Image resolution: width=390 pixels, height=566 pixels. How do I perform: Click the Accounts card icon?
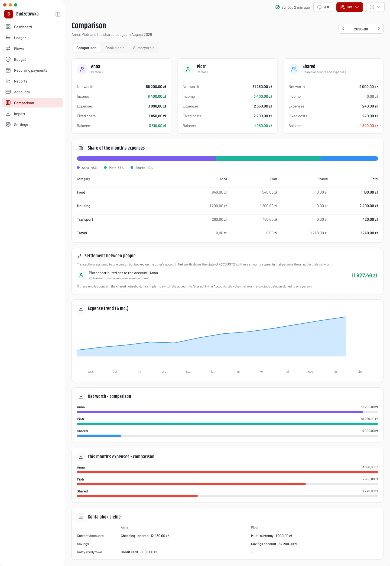[x=8, y=92]
